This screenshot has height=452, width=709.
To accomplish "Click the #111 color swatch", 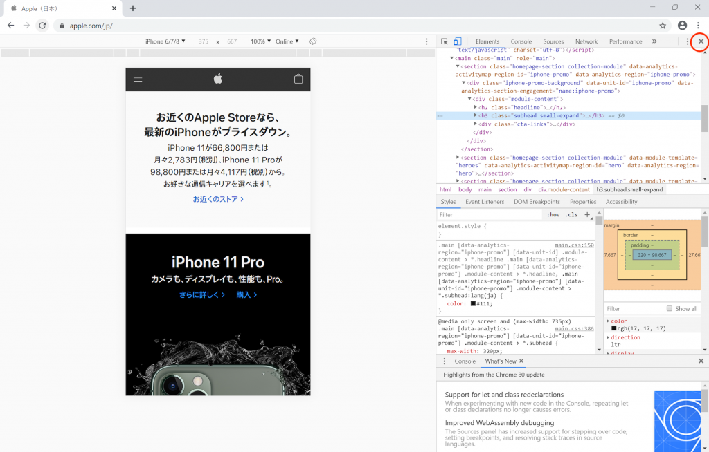I will [x=473, y=303].
